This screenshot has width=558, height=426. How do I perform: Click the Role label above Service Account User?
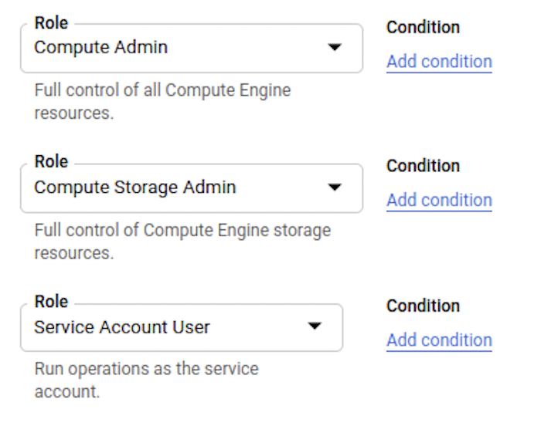[51, 302]
